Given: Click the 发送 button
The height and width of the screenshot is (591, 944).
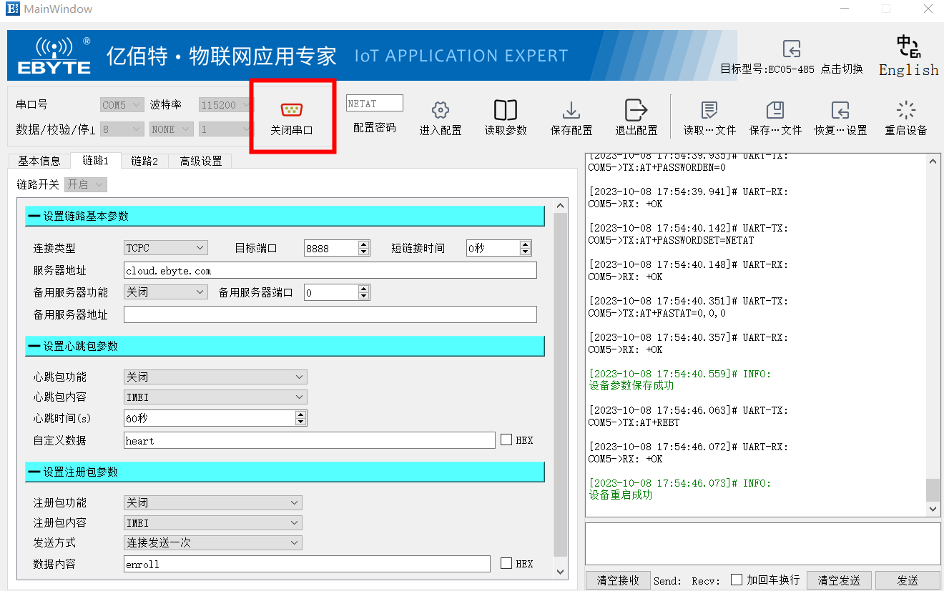Looking at the screenshot, I should [908, 580].
